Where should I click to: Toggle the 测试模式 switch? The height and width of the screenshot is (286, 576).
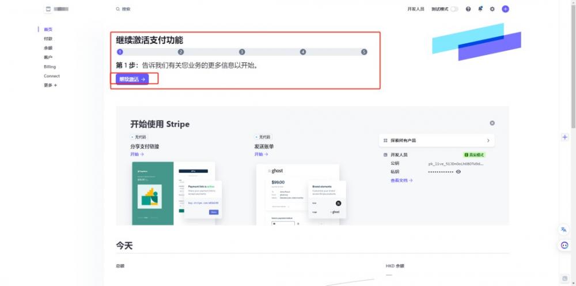click(x=454, y=9)
